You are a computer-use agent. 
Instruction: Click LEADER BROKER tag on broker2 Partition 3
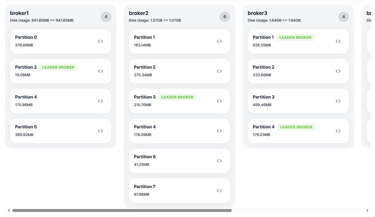pyautogui.click(x=177, y=97)
